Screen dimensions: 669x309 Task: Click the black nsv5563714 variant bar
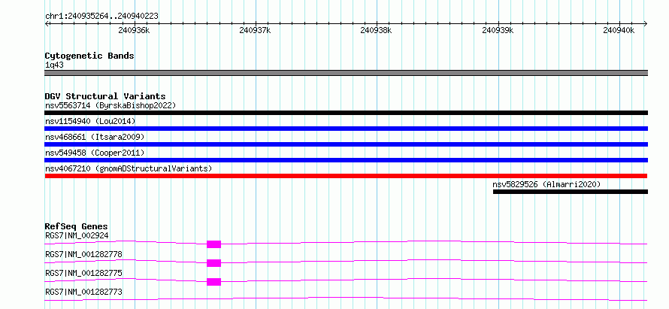(346, 113)
